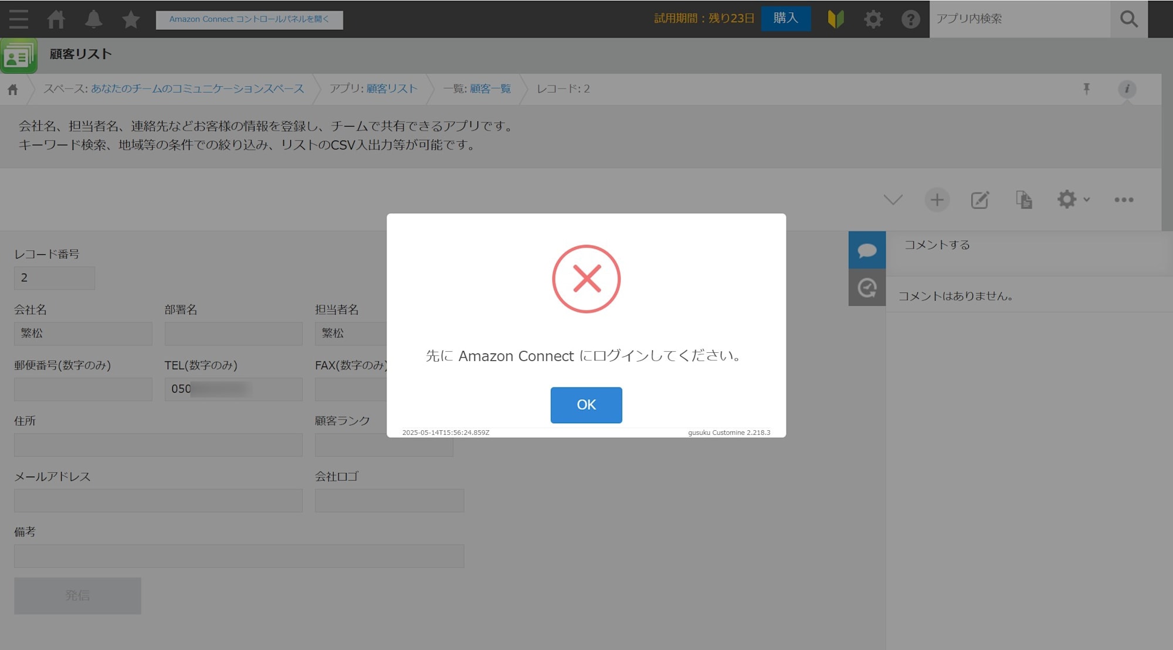1173x650 pixels.
Task: Edit the record with pencil icon
Action: pyautogui.click(x=980, y=200)
